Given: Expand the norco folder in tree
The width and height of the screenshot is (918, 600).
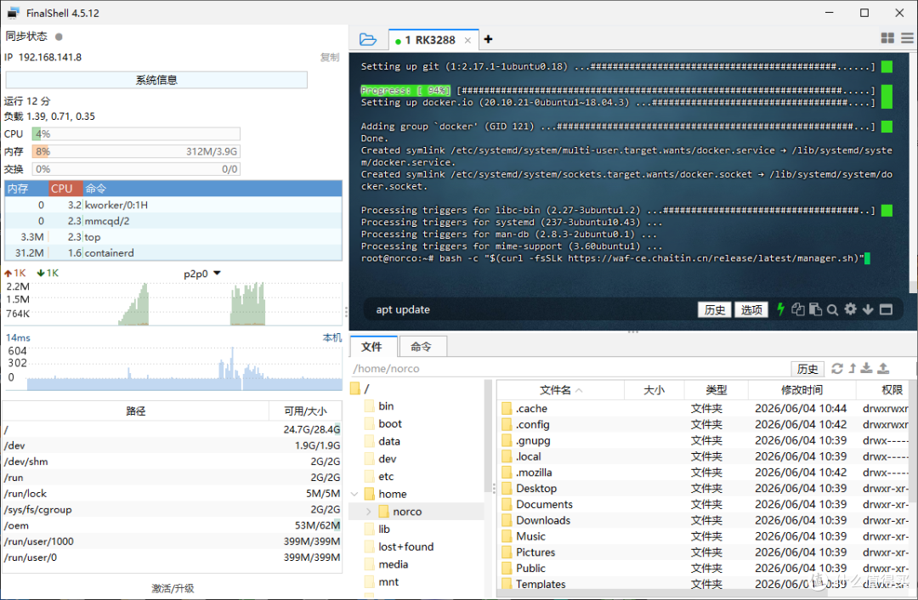Looking at the screenshot, I should click(x=368, y=512).
